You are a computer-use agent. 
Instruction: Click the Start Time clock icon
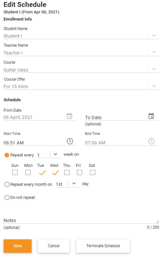tap(70, 141)
